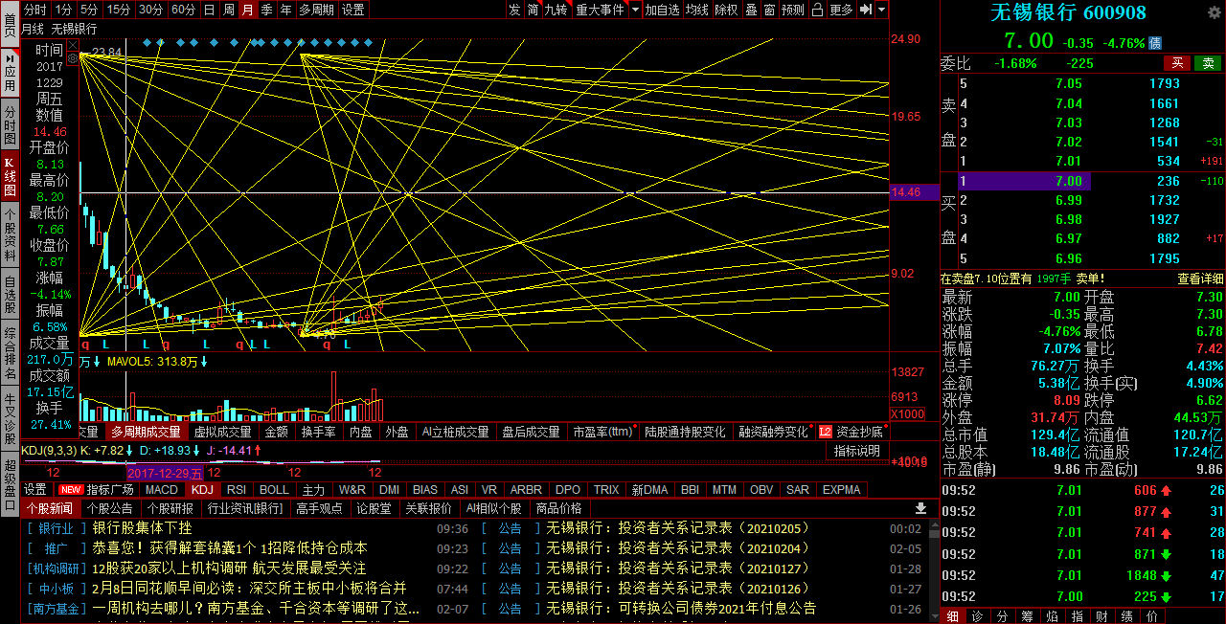Switch chart period to 15分
The image size is (1226, 624).
(119, 10)
